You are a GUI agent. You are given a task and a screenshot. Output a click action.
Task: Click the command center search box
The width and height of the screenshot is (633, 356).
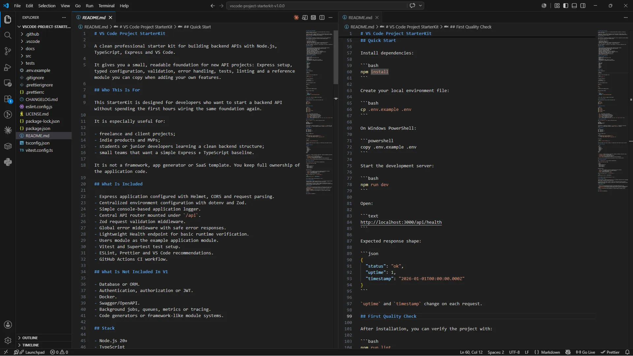pyautogui.click(x=317, y=6)
